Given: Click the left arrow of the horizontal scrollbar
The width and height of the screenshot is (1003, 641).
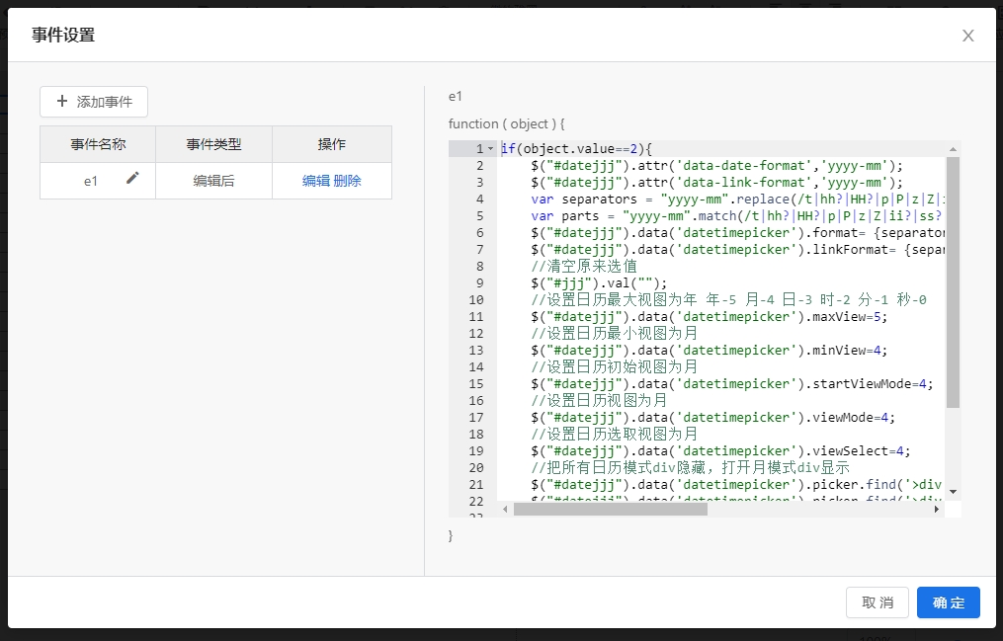Looking at the screenshot, I should (x=504, y=510).
